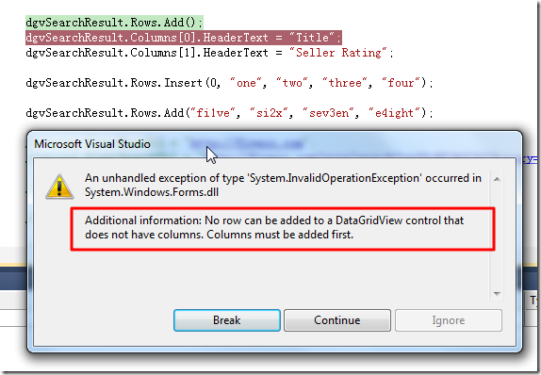Click the Microsoft Visual Studio title bar

(274, 144)
